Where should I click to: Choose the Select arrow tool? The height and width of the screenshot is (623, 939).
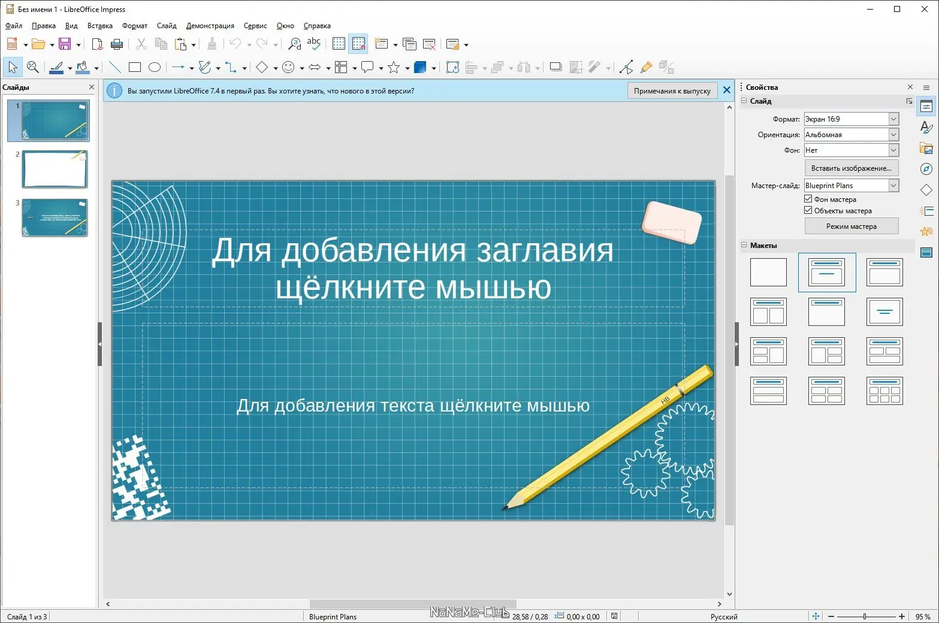click(x=13, y=67)
